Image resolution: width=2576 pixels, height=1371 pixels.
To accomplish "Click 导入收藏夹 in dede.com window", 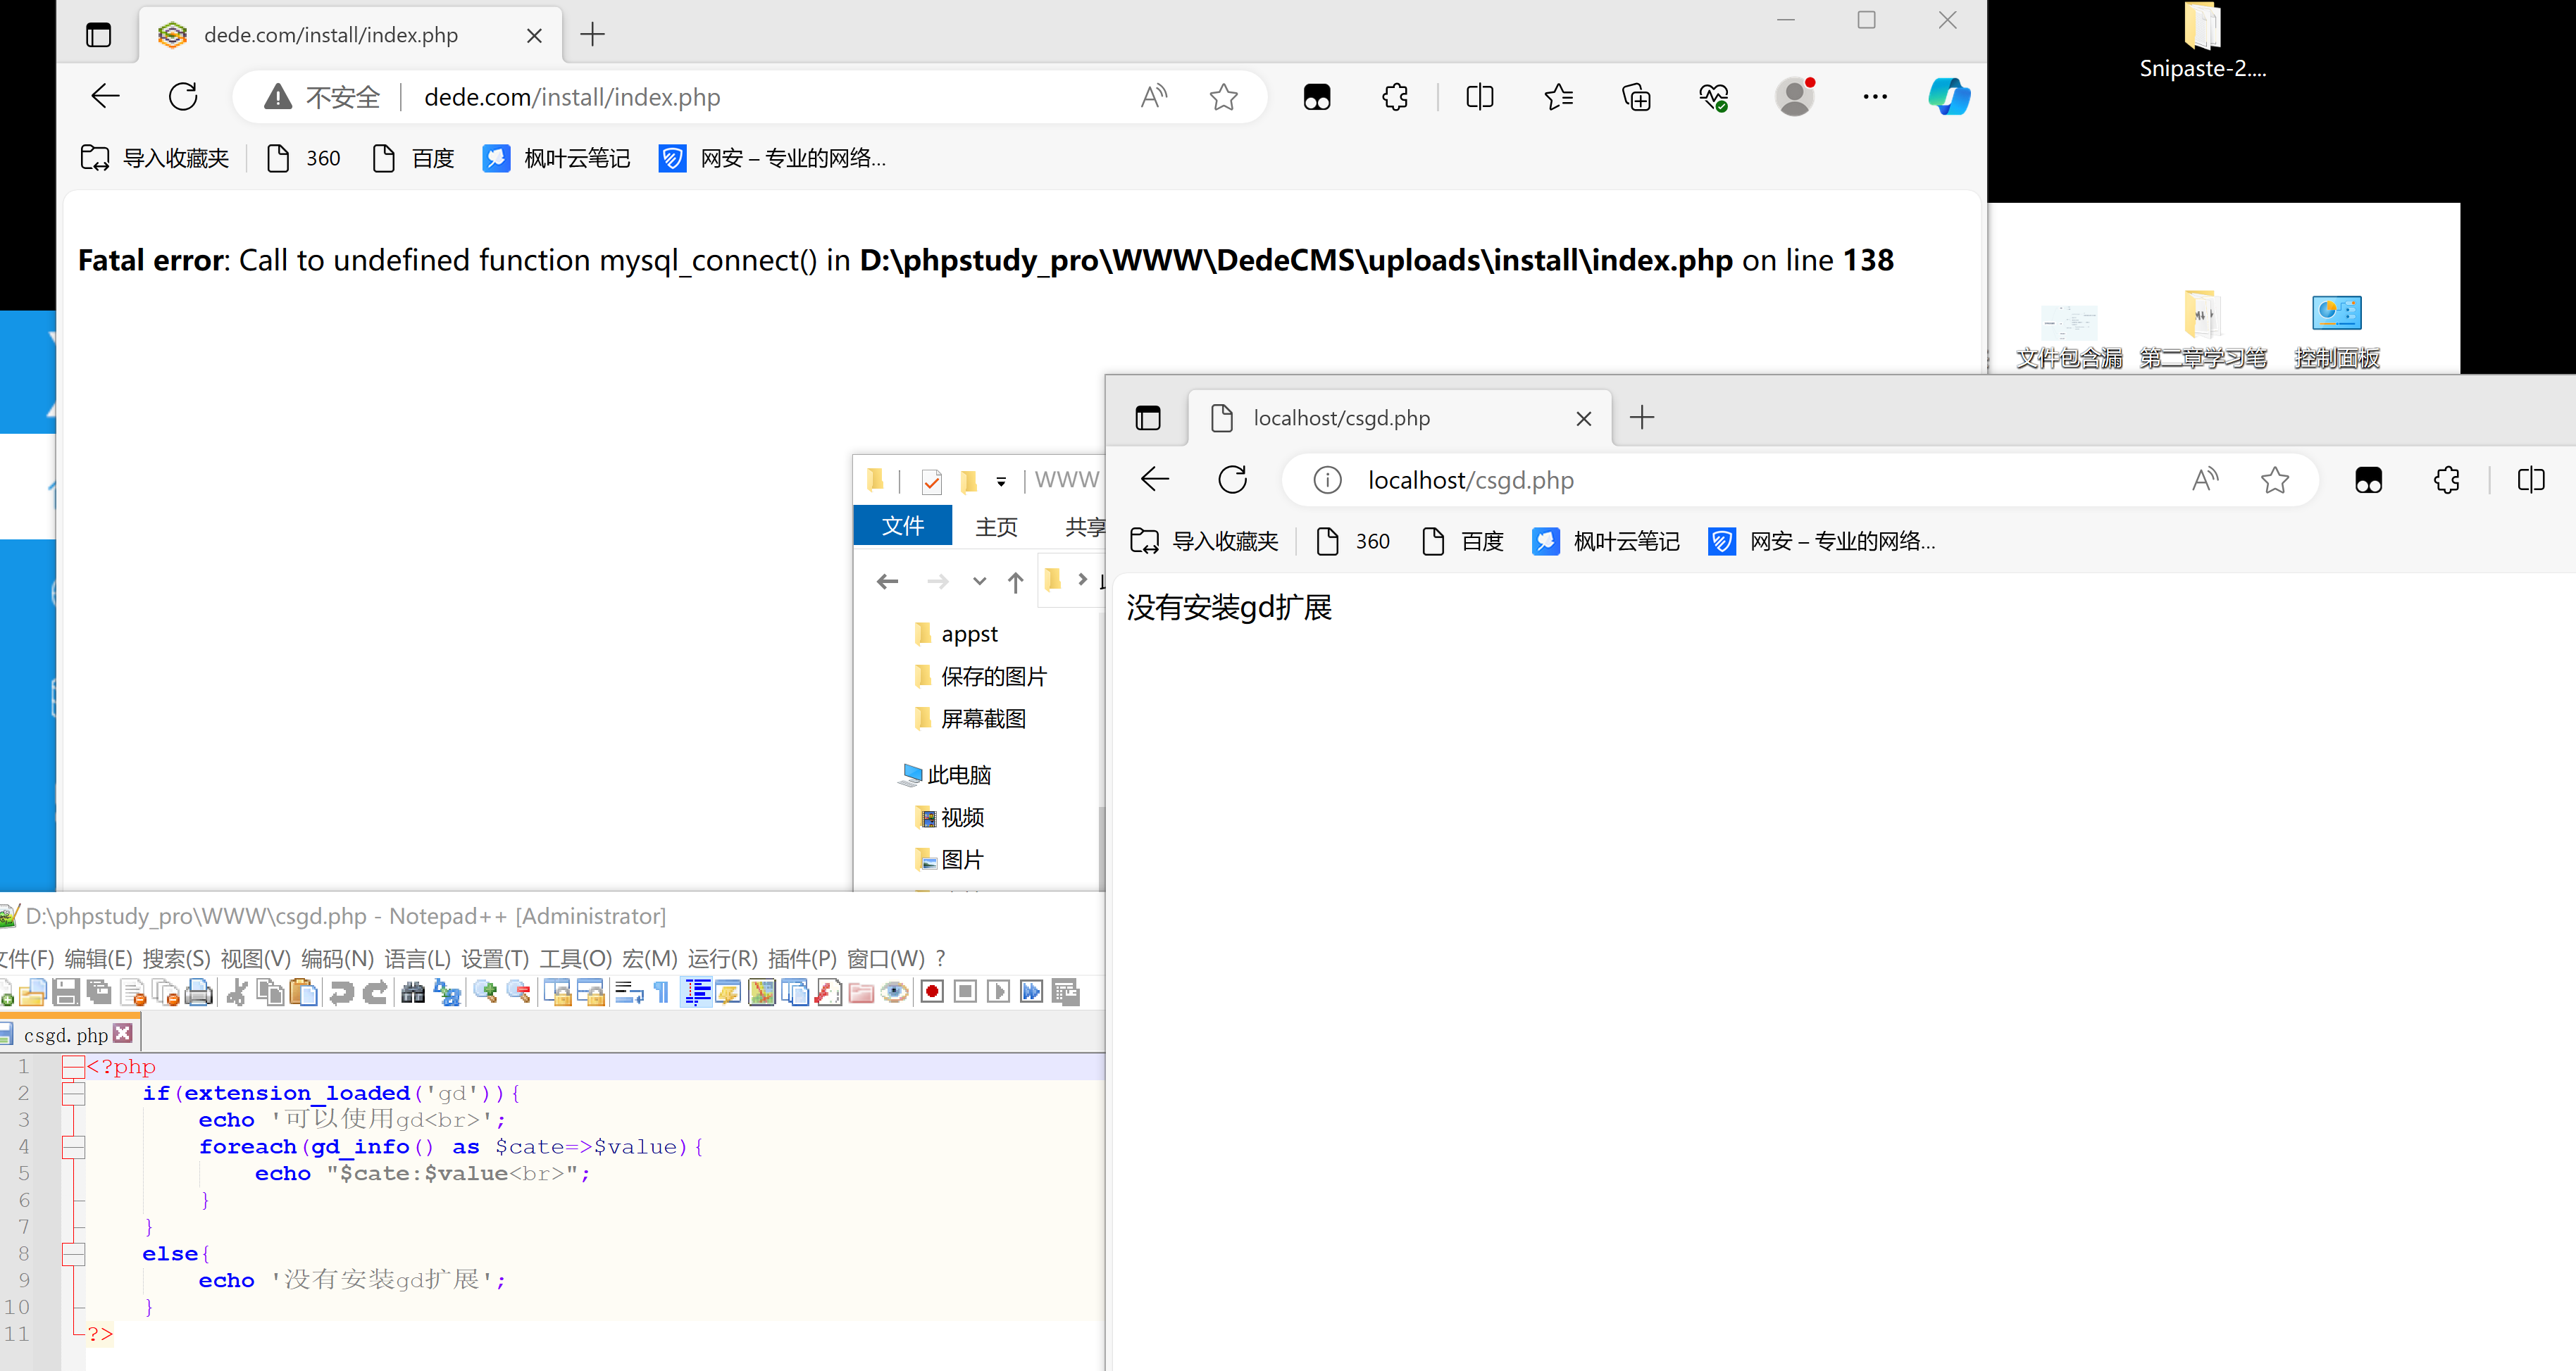I will pos(155,158).
